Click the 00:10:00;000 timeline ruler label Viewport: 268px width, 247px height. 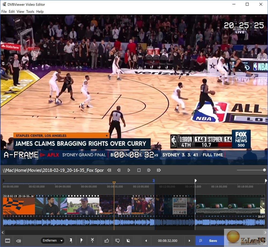click(141, 187)
